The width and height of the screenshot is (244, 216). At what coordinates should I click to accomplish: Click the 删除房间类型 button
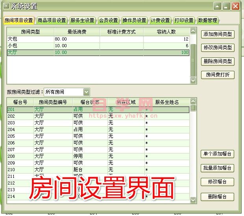pyautogui.click(x=218, y=61)
